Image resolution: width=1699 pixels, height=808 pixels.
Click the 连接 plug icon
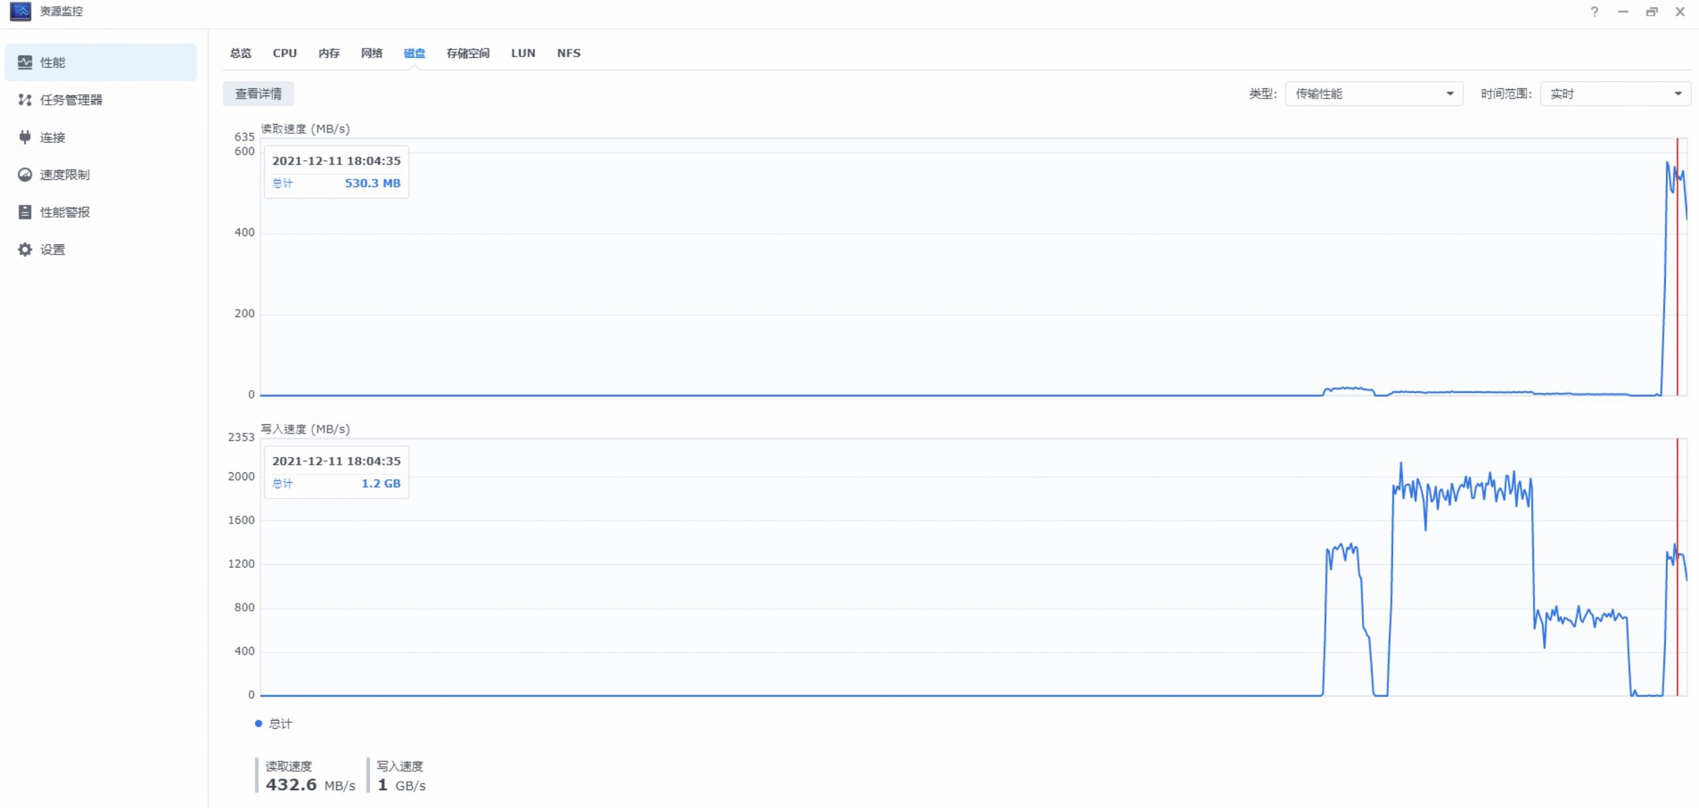[x=25, y=137]
